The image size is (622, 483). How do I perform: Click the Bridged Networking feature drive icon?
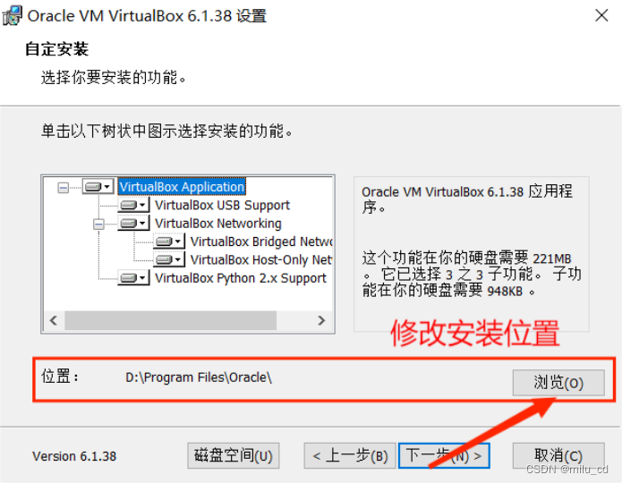pyautogui.click(x=169, y=241)
